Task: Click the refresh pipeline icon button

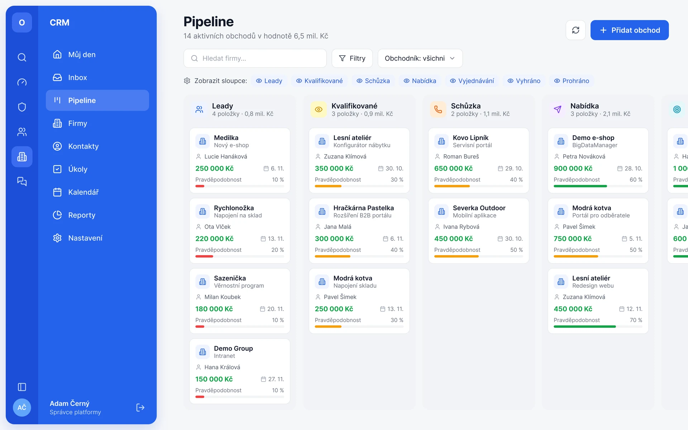Action: [575, 30]
